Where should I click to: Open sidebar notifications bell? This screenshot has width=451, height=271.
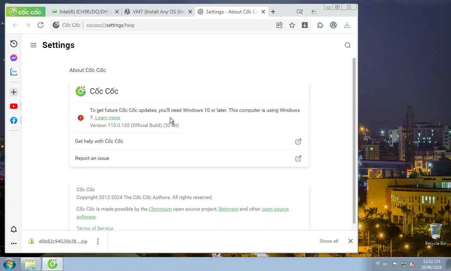(x=14, y=229)
